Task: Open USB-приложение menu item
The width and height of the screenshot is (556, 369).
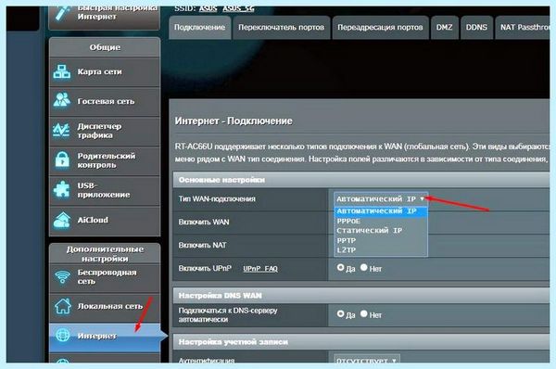Action: [x=105, y=191]
